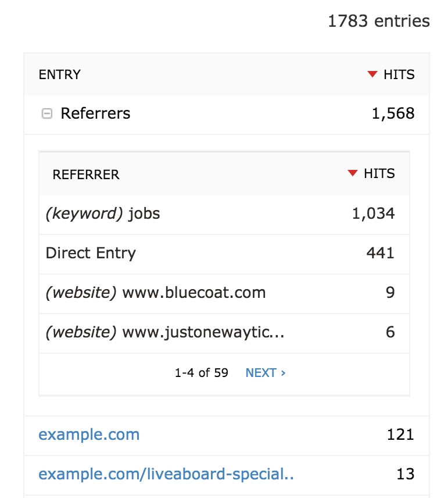Open the example.com link
This screenshot has height=498, width=437.
88,435
